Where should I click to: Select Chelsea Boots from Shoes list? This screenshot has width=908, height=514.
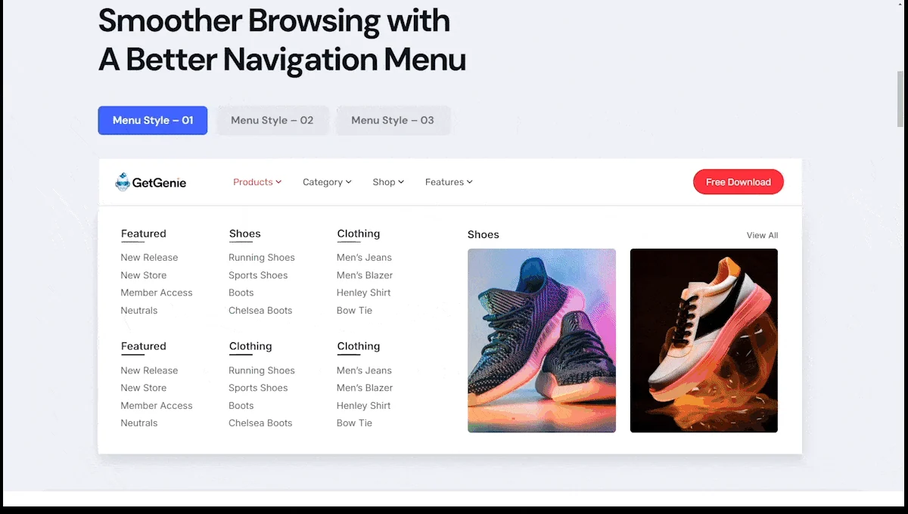coord(260,310)
